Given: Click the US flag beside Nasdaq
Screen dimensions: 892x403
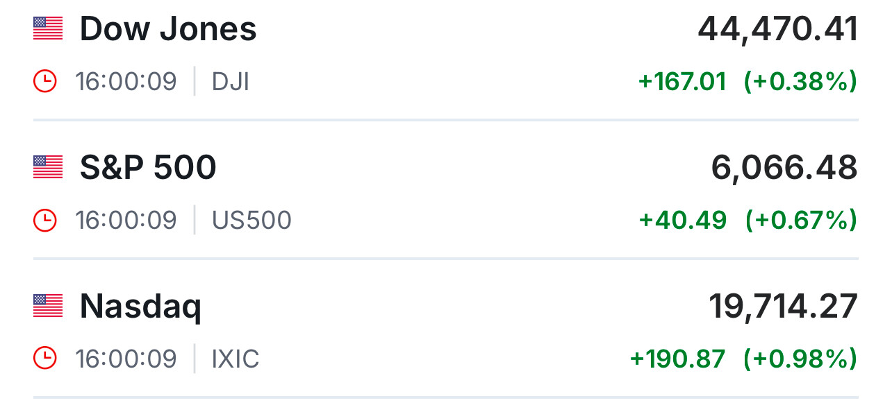Looking at the screenshot, I should coord(48,305).
